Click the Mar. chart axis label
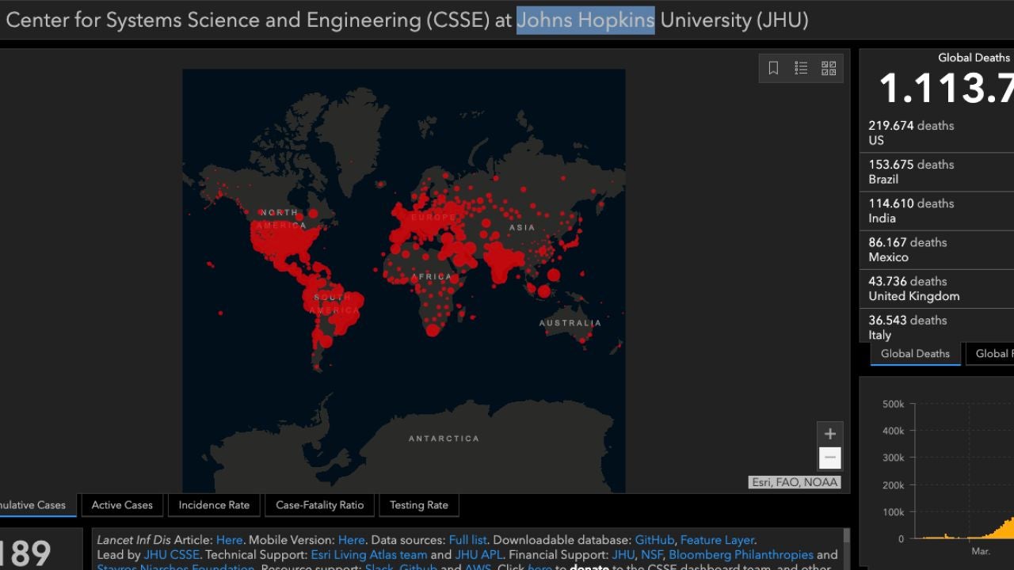Viewport: 1014px width, 570px height. click(x=981, y=550)
